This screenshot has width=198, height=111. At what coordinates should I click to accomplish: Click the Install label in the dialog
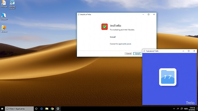(113, 37)
